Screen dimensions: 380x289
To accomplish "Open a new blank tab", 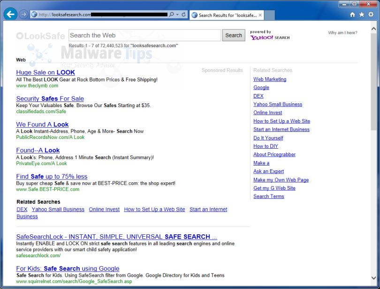I will point(269,15).
